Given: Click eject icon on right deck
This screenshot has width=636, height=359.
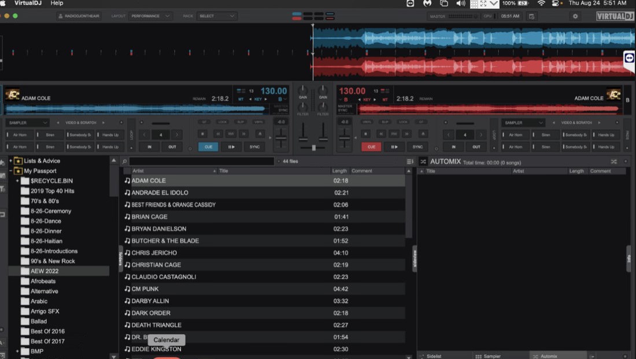Looking at the screenshot, I should point(423,134).
